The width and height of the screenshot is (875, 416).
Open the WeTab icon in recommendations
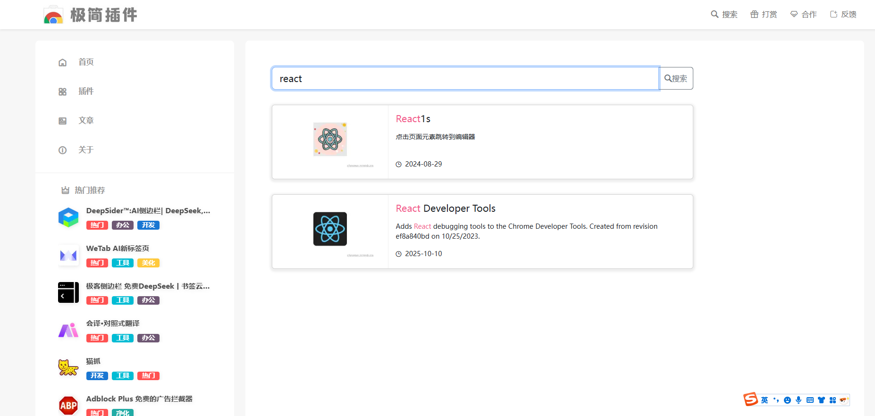[68, 255]
